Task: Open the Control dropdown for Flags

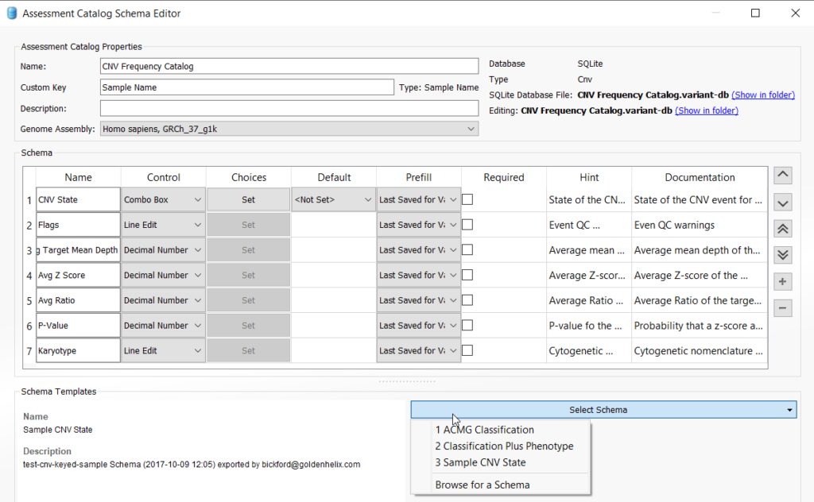Action: pyautogui.click(x=162, y=225)
